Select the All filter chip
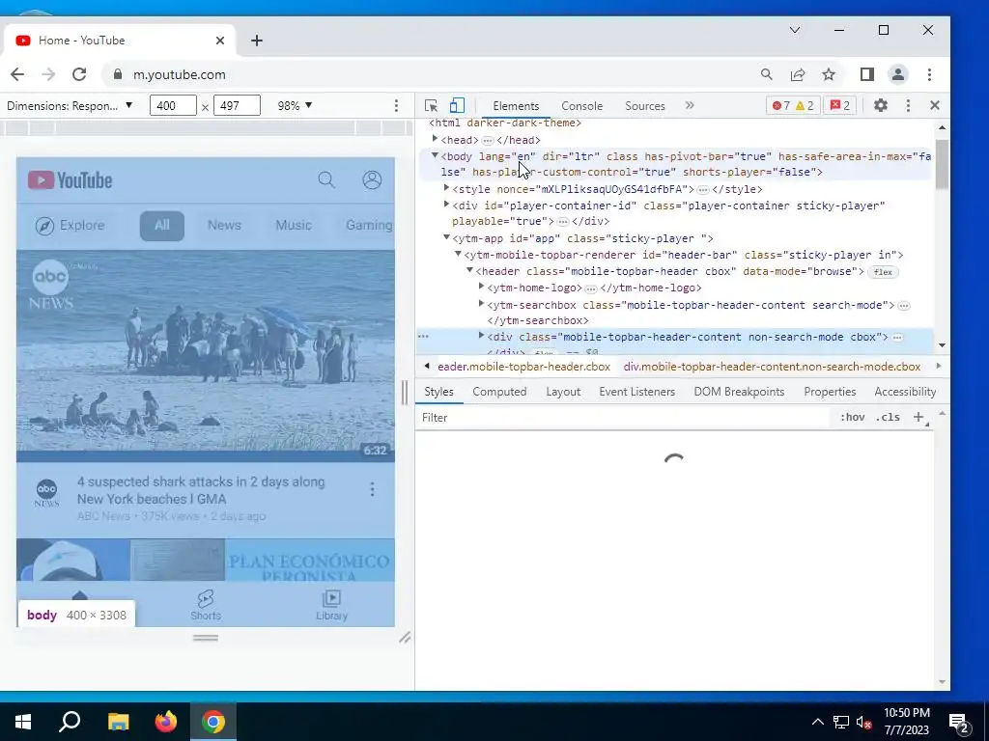This screenshot has width=989, height=741. click(x=162, y=226)
